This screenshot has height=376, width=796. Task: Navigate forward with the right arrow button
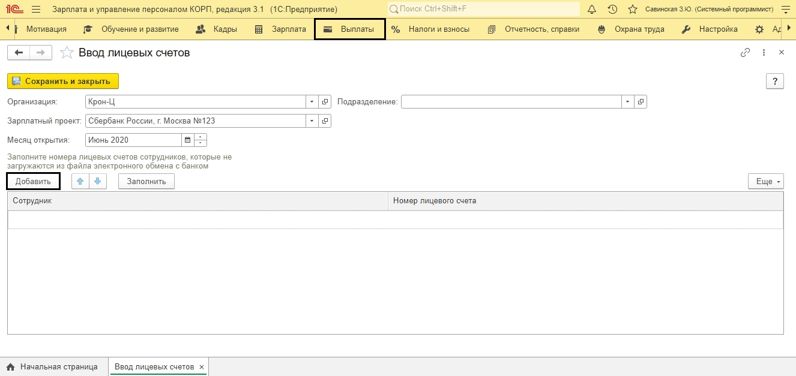41,53
